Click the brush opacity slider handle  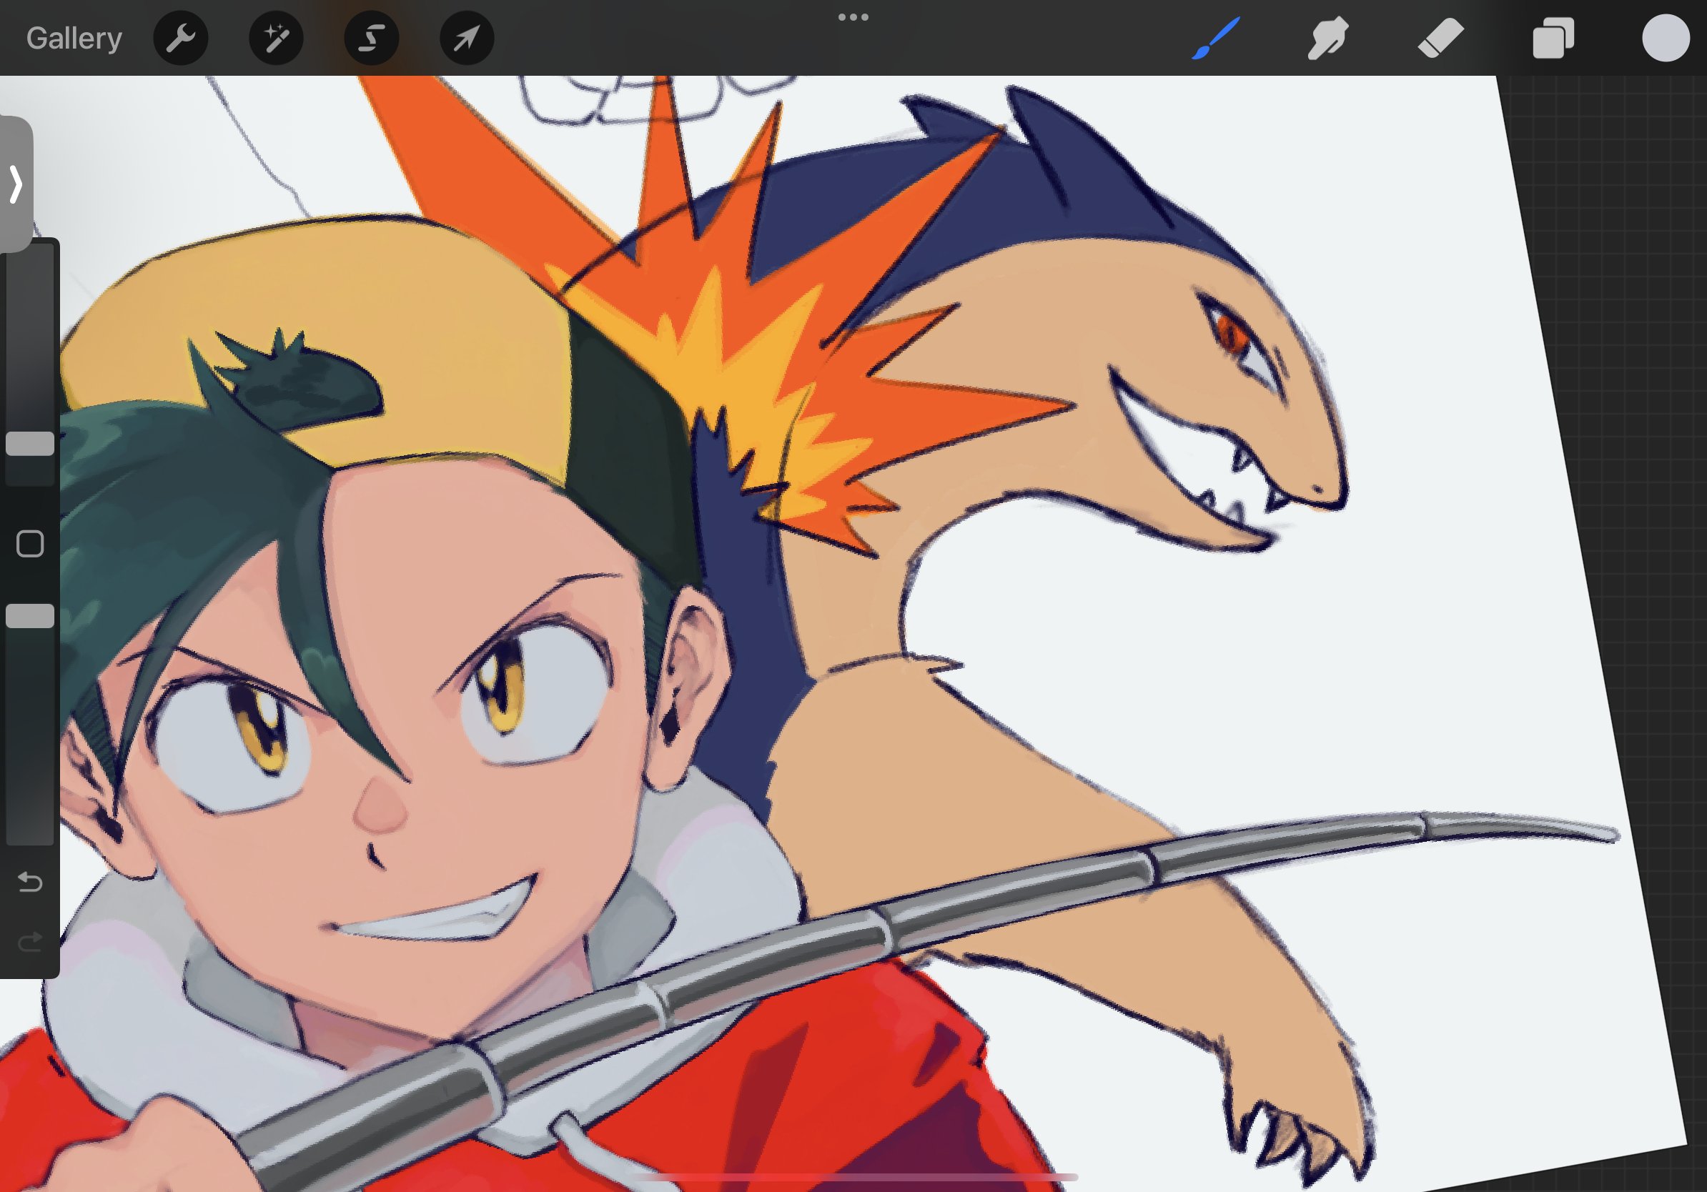click(x=30, y=616)
